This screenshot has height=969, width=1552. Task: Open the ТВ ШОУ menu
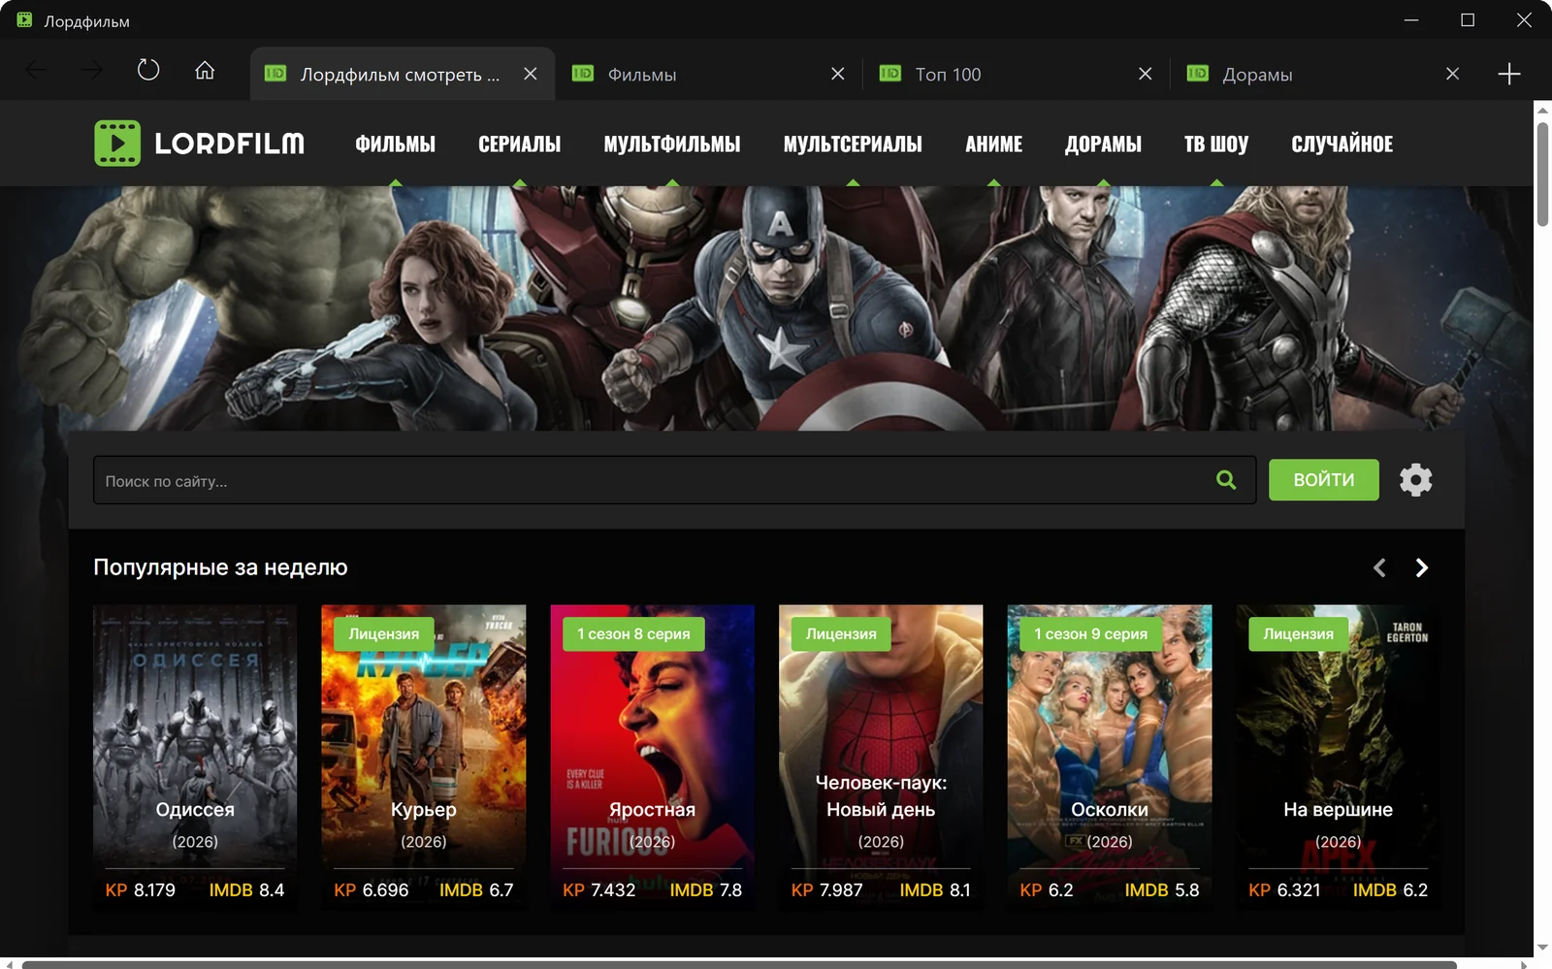(x=1216, y=144)
